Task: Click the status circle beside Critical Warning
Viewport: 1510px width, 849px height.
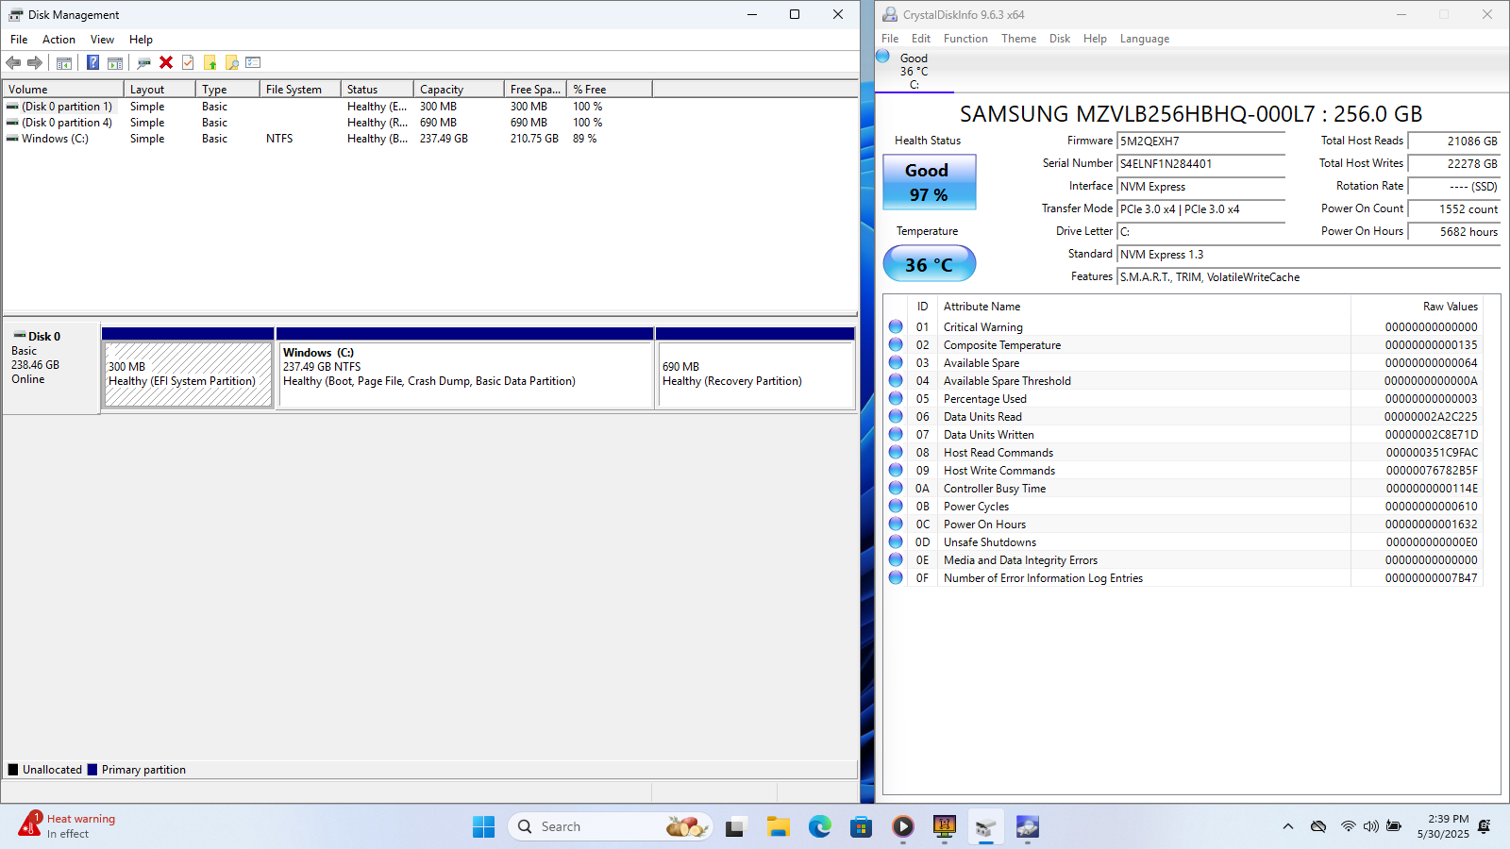Action: coord(896,326)
